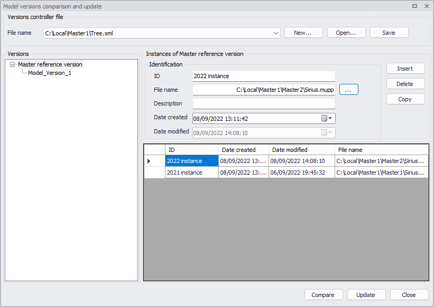Browse for instance file with ellipsis button

(349, 90)
